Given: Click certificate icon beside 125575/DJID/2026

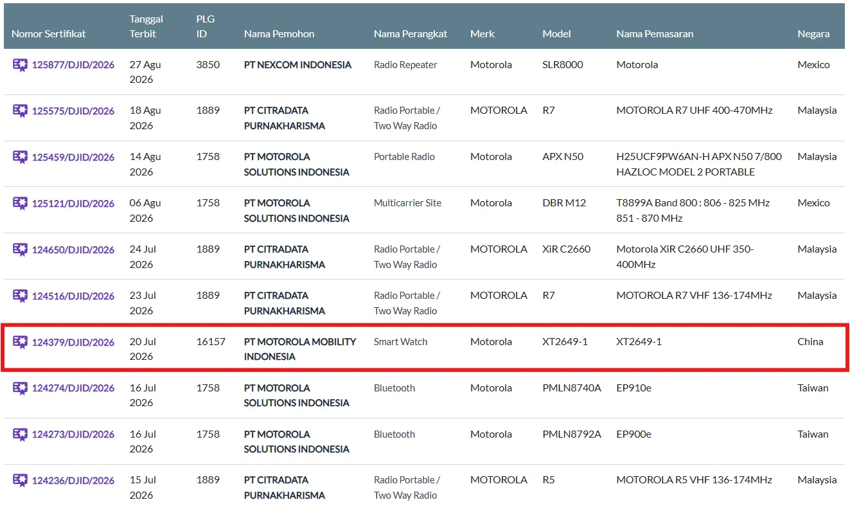Looking at the screenshot, I should click(20, 111).
